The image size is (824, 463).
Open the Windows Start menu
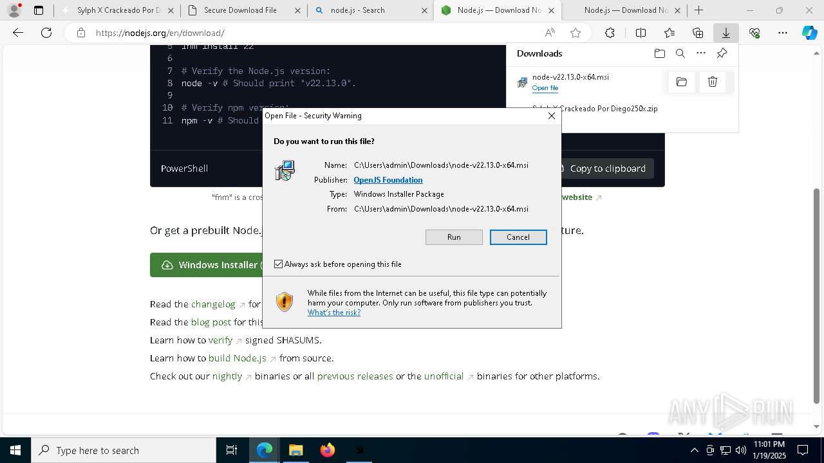click(x=15, y=450)
